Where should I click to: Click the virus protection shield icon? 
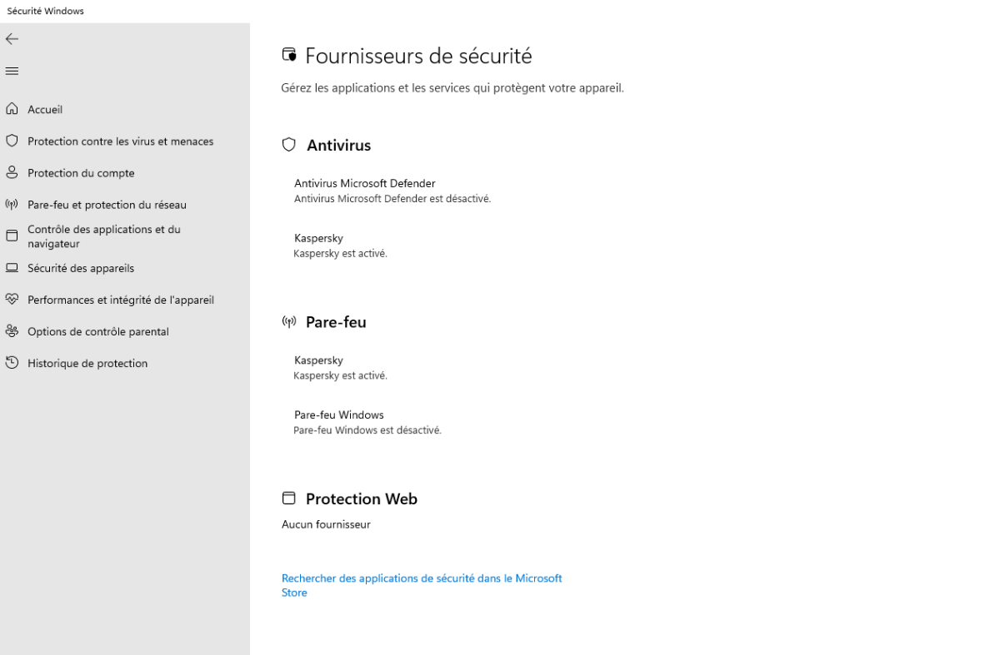12,141
